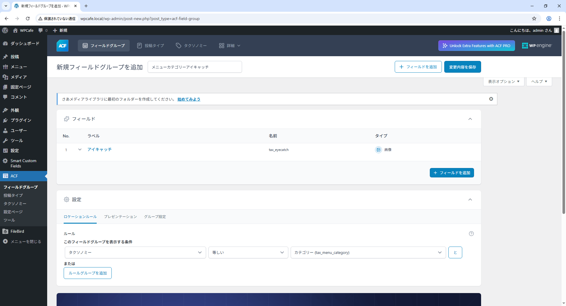Open the 等しい operator dropdown

pos(248,252)
